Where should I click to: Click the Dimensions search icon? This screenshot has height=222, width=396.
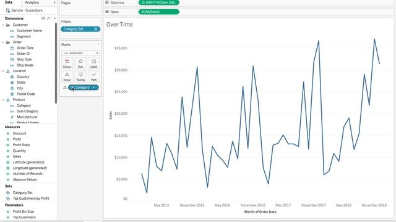[x=48, y=18]
